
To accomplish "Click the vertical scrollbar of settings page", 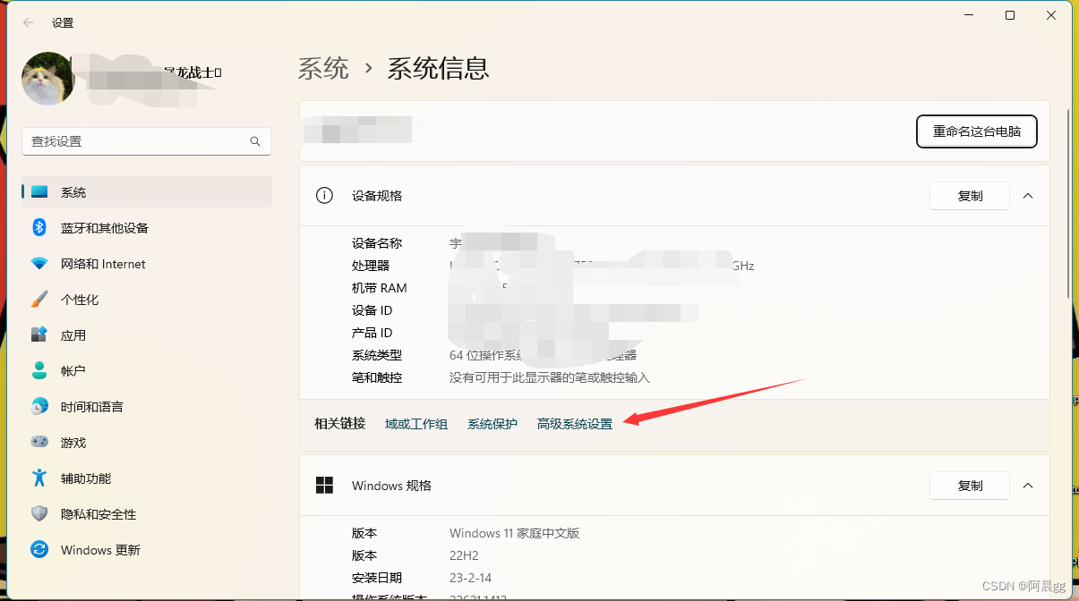I will click(x=1068, y=204).
